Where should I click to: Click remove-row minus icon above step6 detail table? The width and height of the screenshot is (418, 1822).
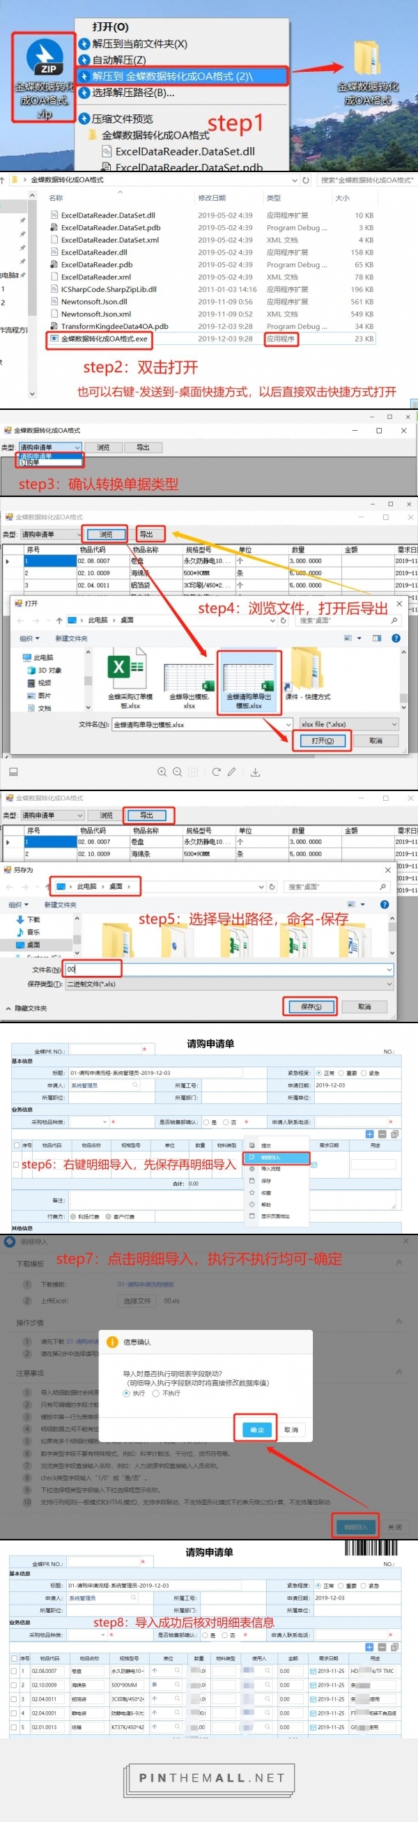(x=382, y=1134)
